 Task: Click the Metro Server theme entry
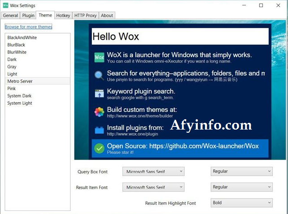pos(38,81)
